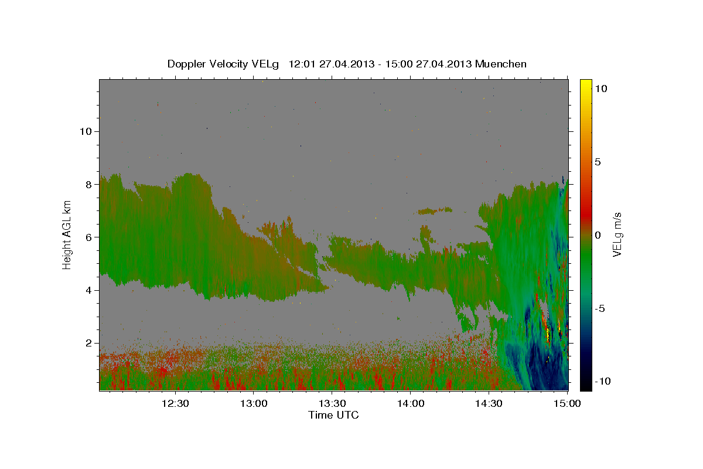Click the 13:00 time tick label
Viewport: 703px width, 469px height.
[253, 404]
